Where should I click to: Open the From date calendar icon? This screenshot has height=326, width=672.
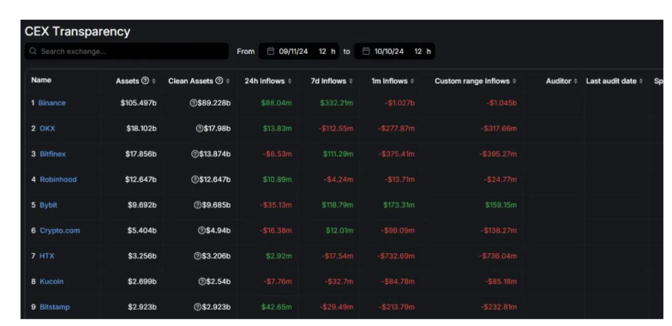(271, 51)
